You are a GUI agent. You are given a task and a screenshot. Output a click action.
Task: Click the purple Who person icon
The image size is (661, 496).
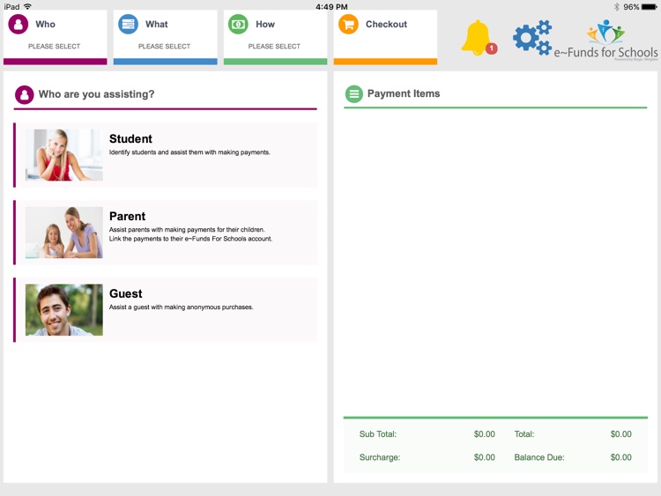click(x=19, y=25)
